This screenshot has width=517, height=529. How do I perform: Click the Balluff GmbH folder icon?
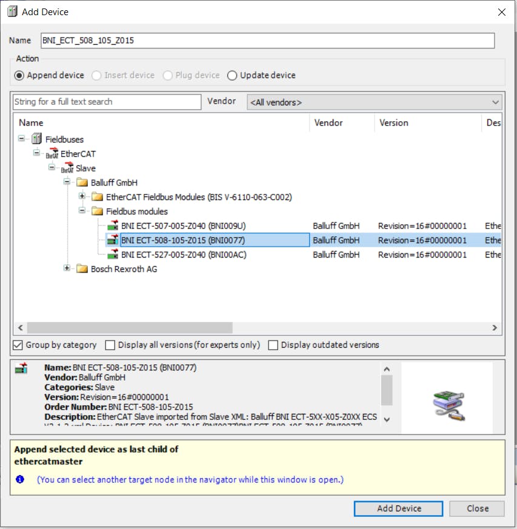click(82, 182)
